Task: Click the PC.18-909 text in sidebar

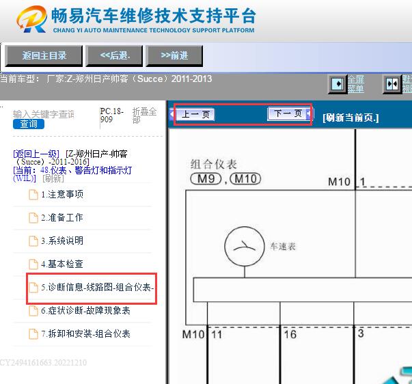Action: coord(111,115)
